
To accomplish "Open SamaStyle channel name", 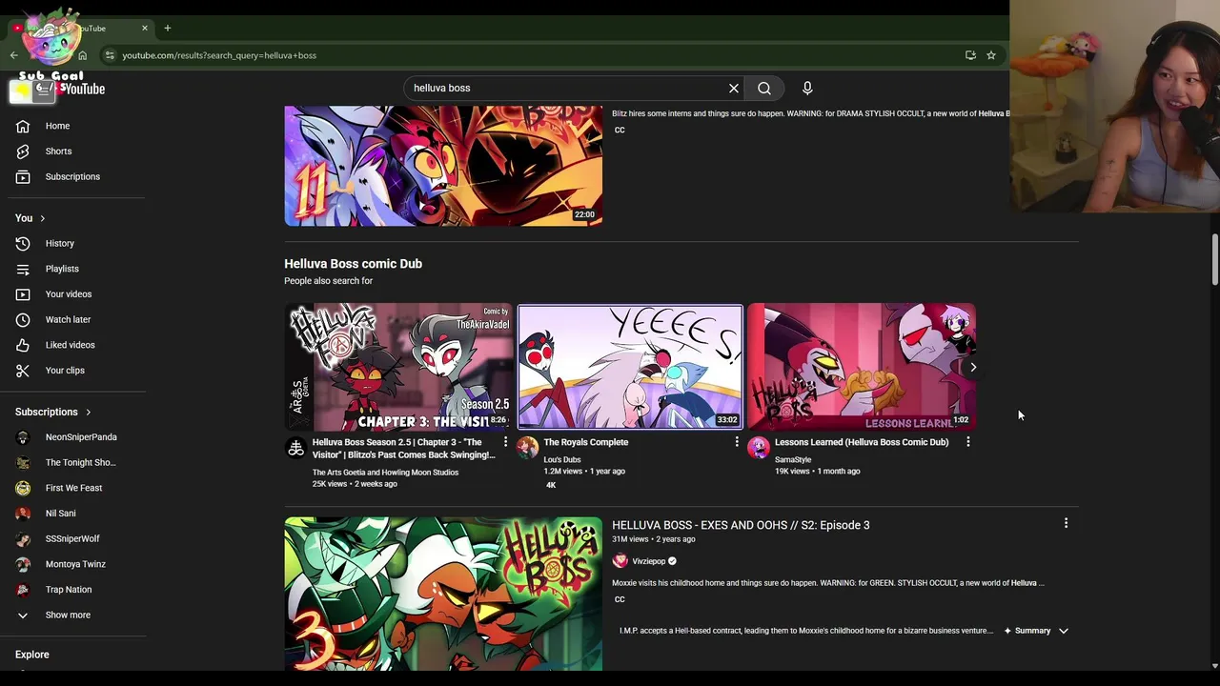I will (x=793, y=459).
